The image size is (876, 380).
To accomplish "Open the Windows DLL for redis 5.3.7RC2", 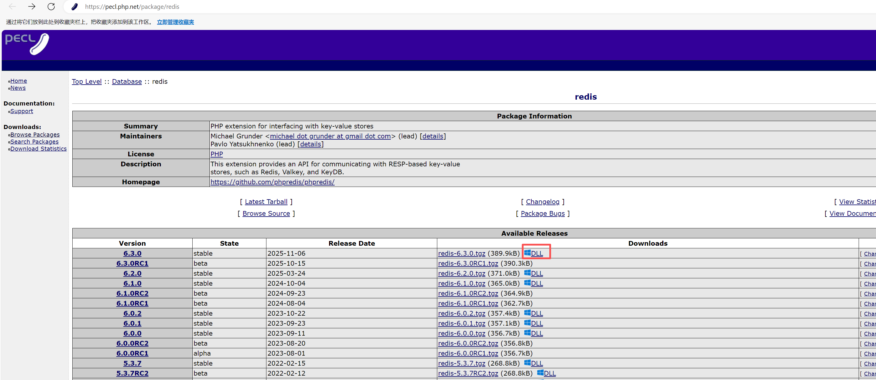I will [550, 373].
